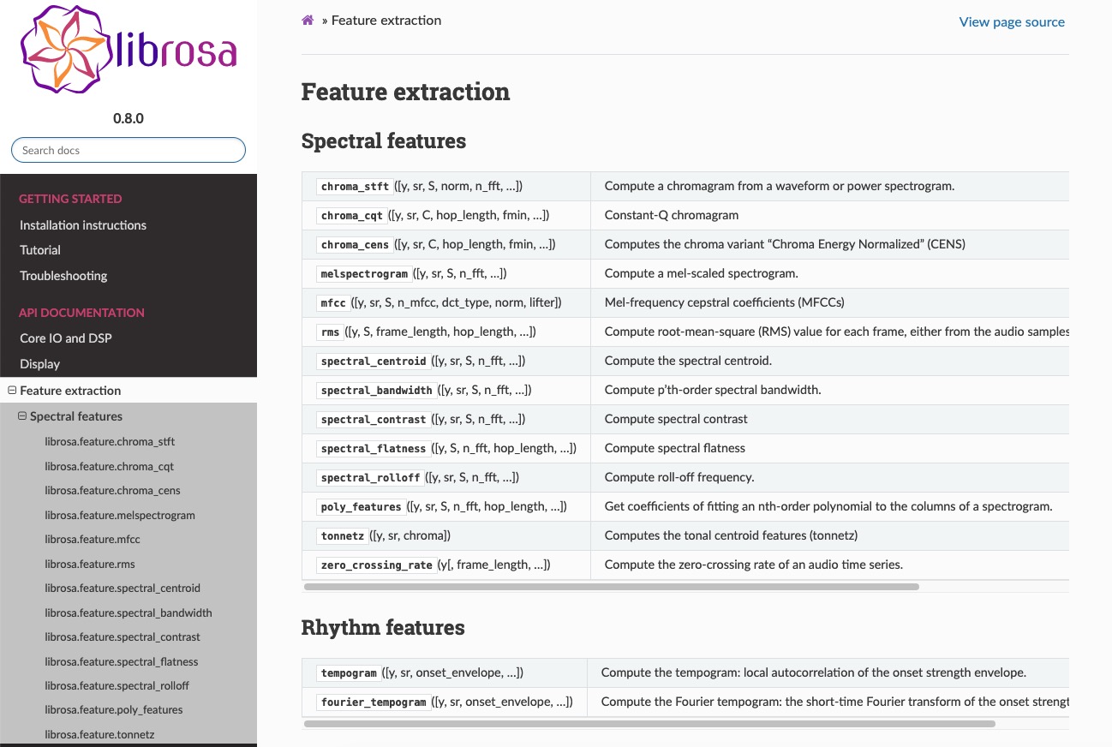Open librosa.feature.spectral_rolloff sidebar entry
The height and width of the screenshot is (747, 1112).
(117, 686)
